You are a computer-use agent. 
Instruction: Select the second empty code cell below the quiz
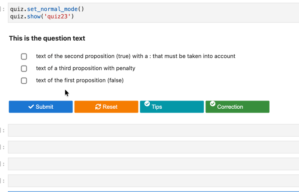153,147
